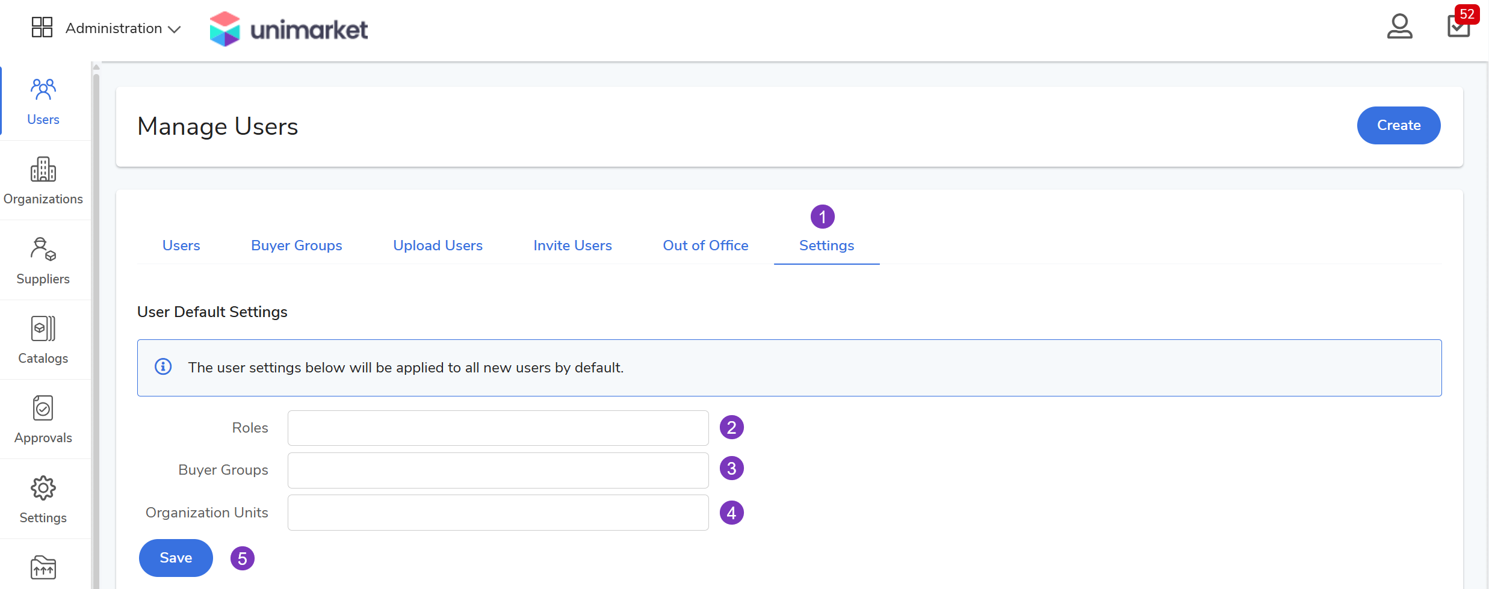The image size is (1489, 589).
Task: Click the Organization Units field
Action: pos(498,513)
